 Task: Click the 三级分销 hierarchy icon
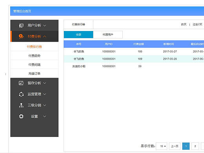(21, 105)
